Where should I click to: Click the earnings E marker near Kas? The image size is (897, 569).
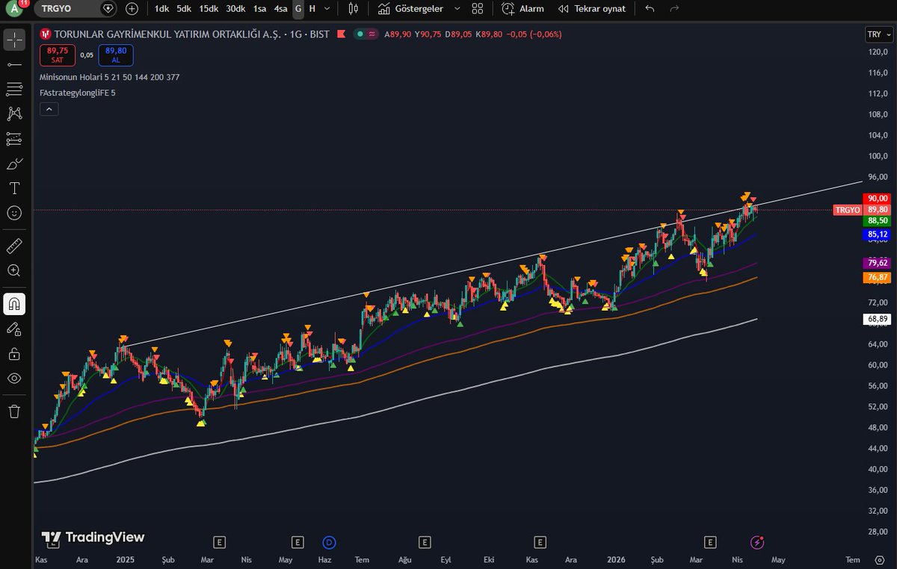(x=540, y=542)
